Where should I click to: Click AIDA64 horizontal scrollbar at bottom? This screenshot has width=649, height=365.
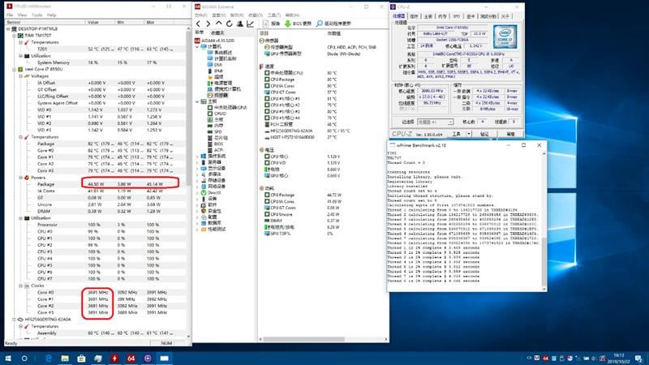point(304,339)
